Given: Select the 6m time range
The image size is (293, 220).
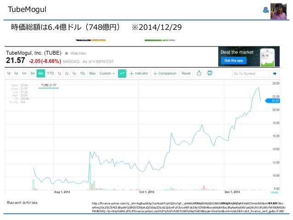Looking at the screenshot, I should [41, 73].
